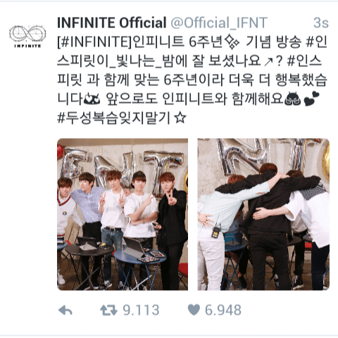338x338 pixels.
Task: Open the #INFINITE hashtag
Action: 95,42
